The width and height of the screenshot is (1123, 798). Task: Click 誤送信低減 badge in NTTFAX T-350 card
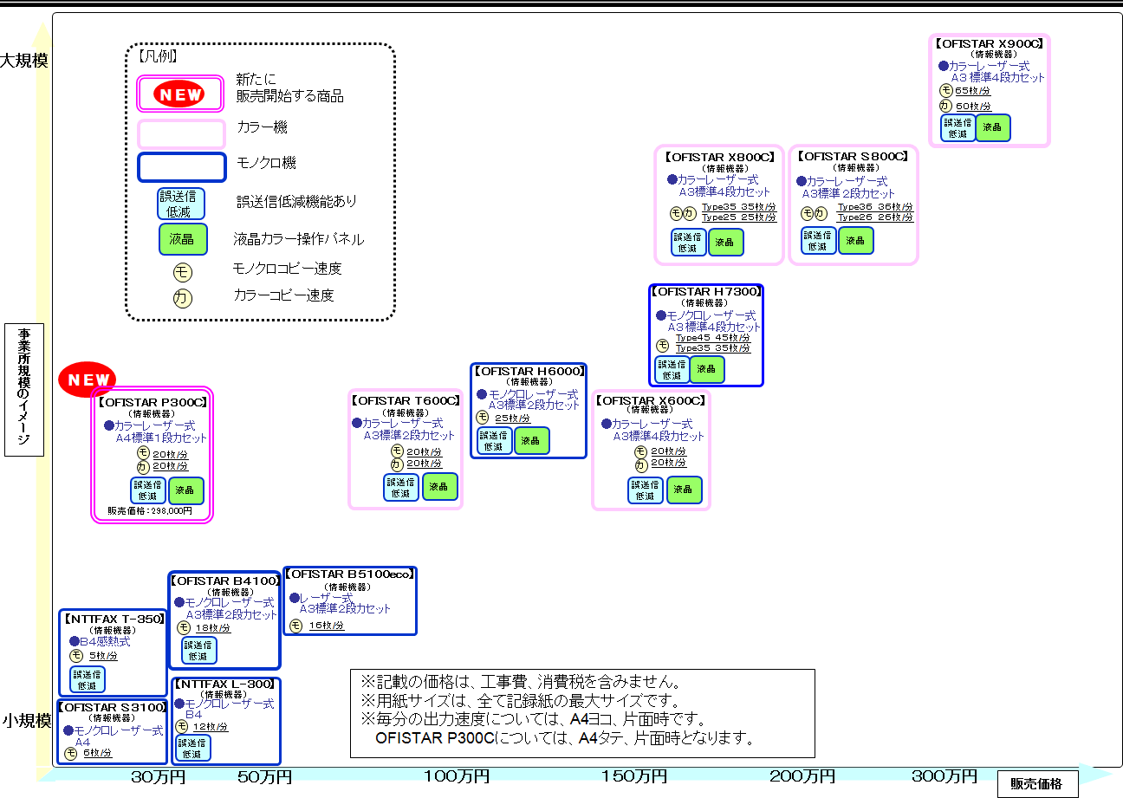point(88,679)
